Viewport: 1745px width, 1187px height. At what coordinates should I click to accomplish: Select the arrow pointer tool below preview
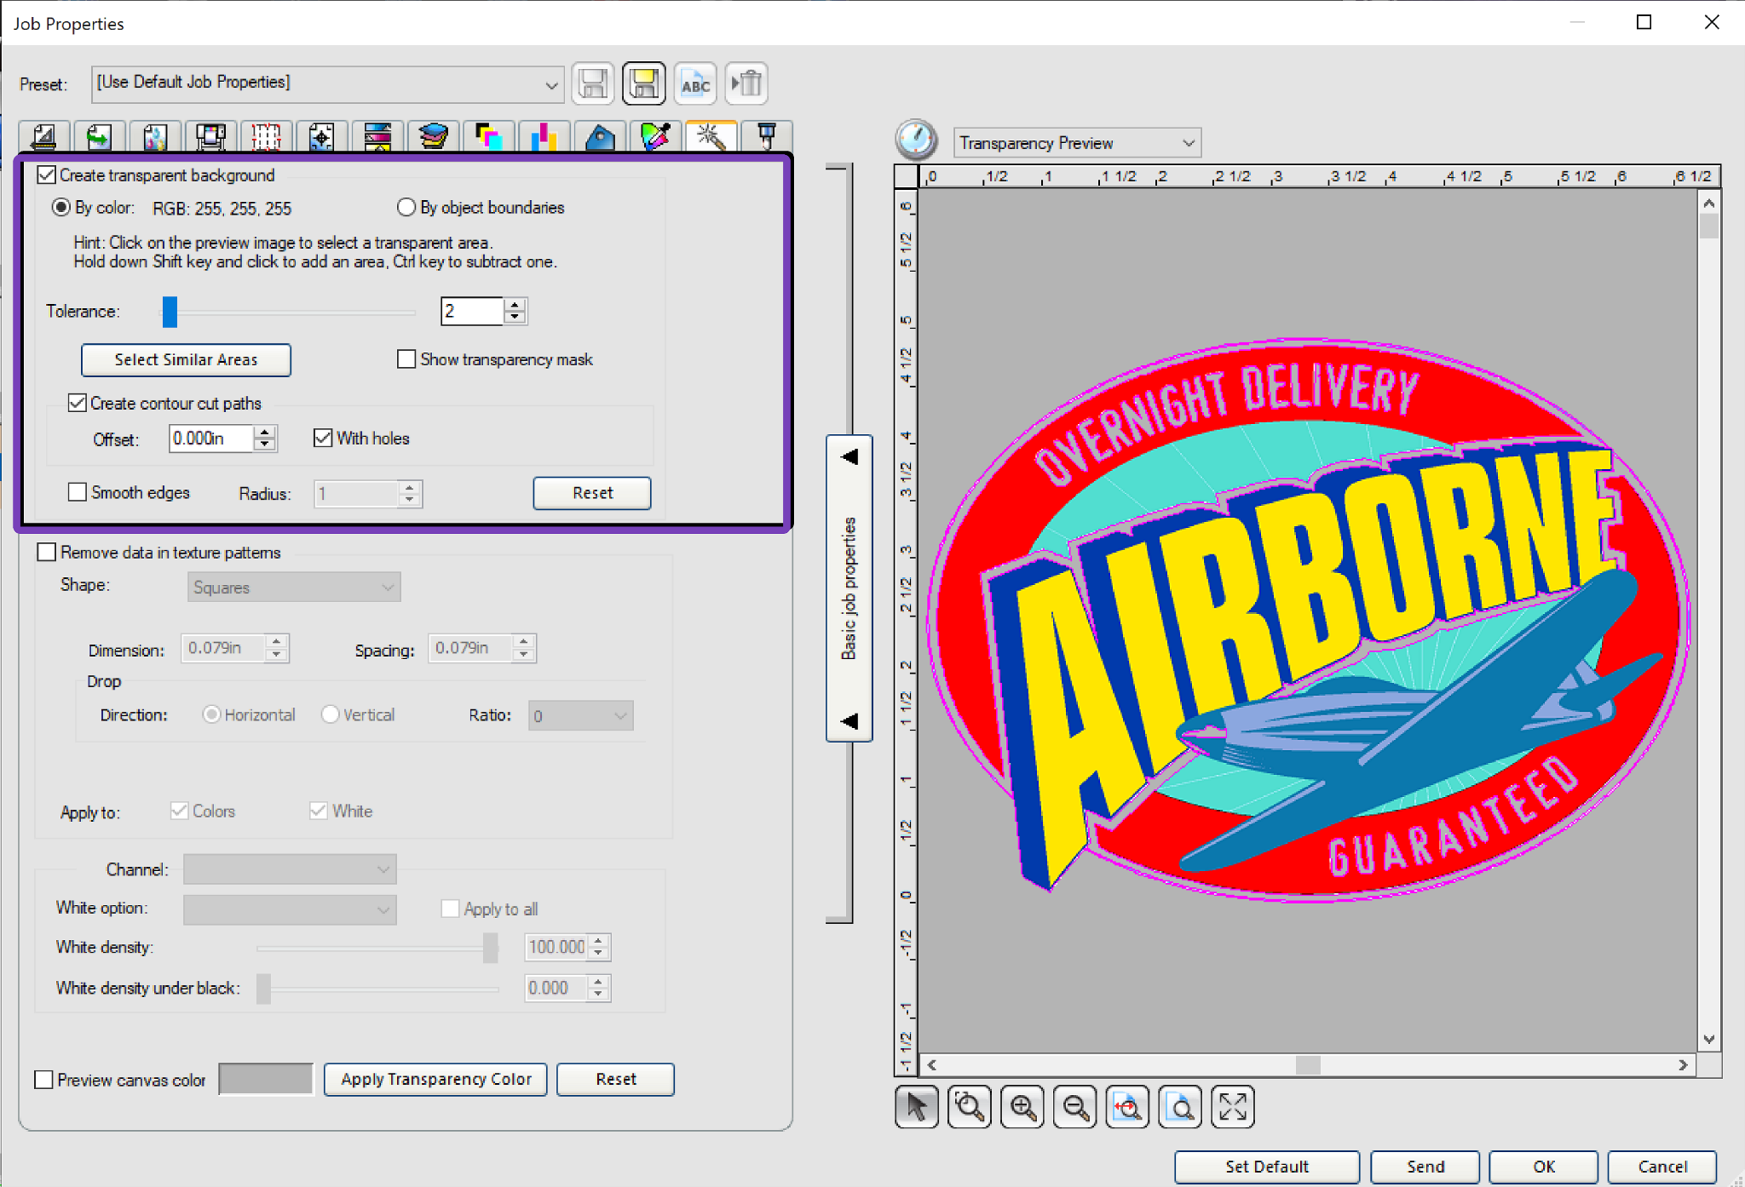click(917, 1107)
